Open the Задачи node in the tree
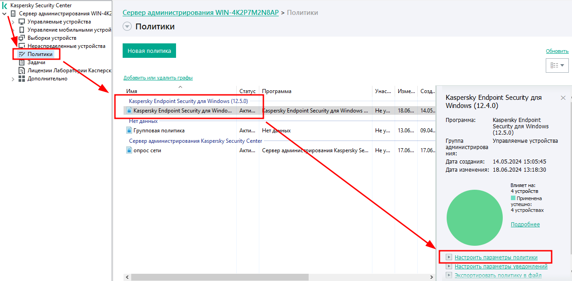572x281 pixels. 36,62
